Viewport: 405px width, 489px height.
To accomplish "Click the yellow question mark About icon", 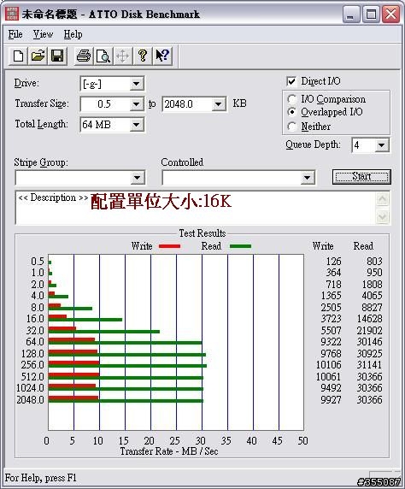I will [143, 56].
